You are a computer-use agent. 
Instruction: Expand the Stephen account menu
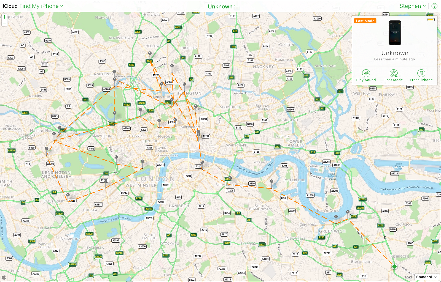coord(412,6)
